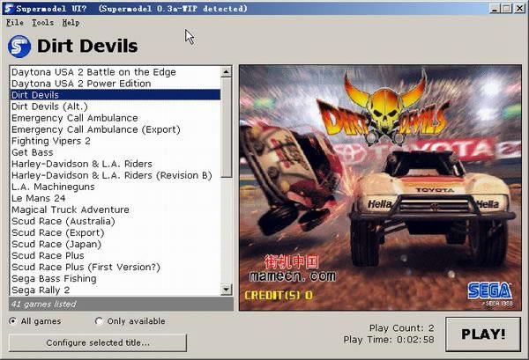This screenshot has height=360, width=529.
Task: Open the Help menu
Action: [x=71, y=22]
